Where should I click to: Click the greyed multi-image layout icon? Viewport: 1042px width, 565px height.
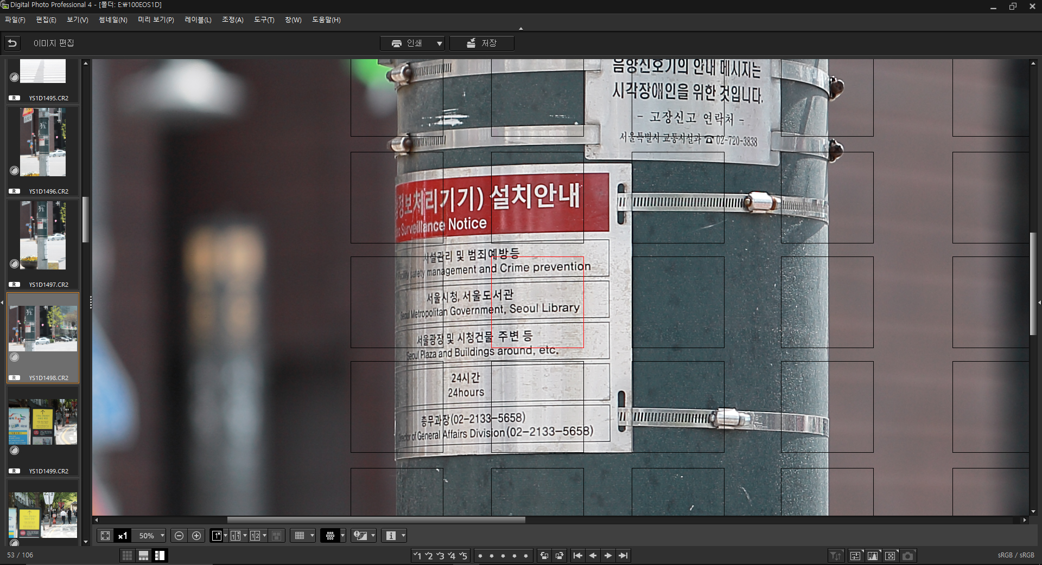[x=276, y=536]
